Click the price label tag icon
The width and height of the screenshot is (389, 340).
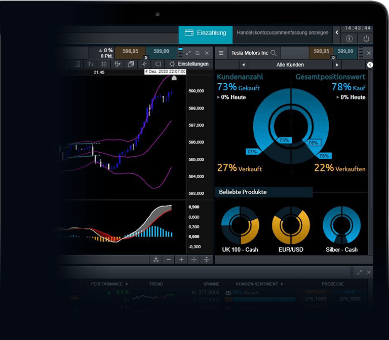(158, 64)
